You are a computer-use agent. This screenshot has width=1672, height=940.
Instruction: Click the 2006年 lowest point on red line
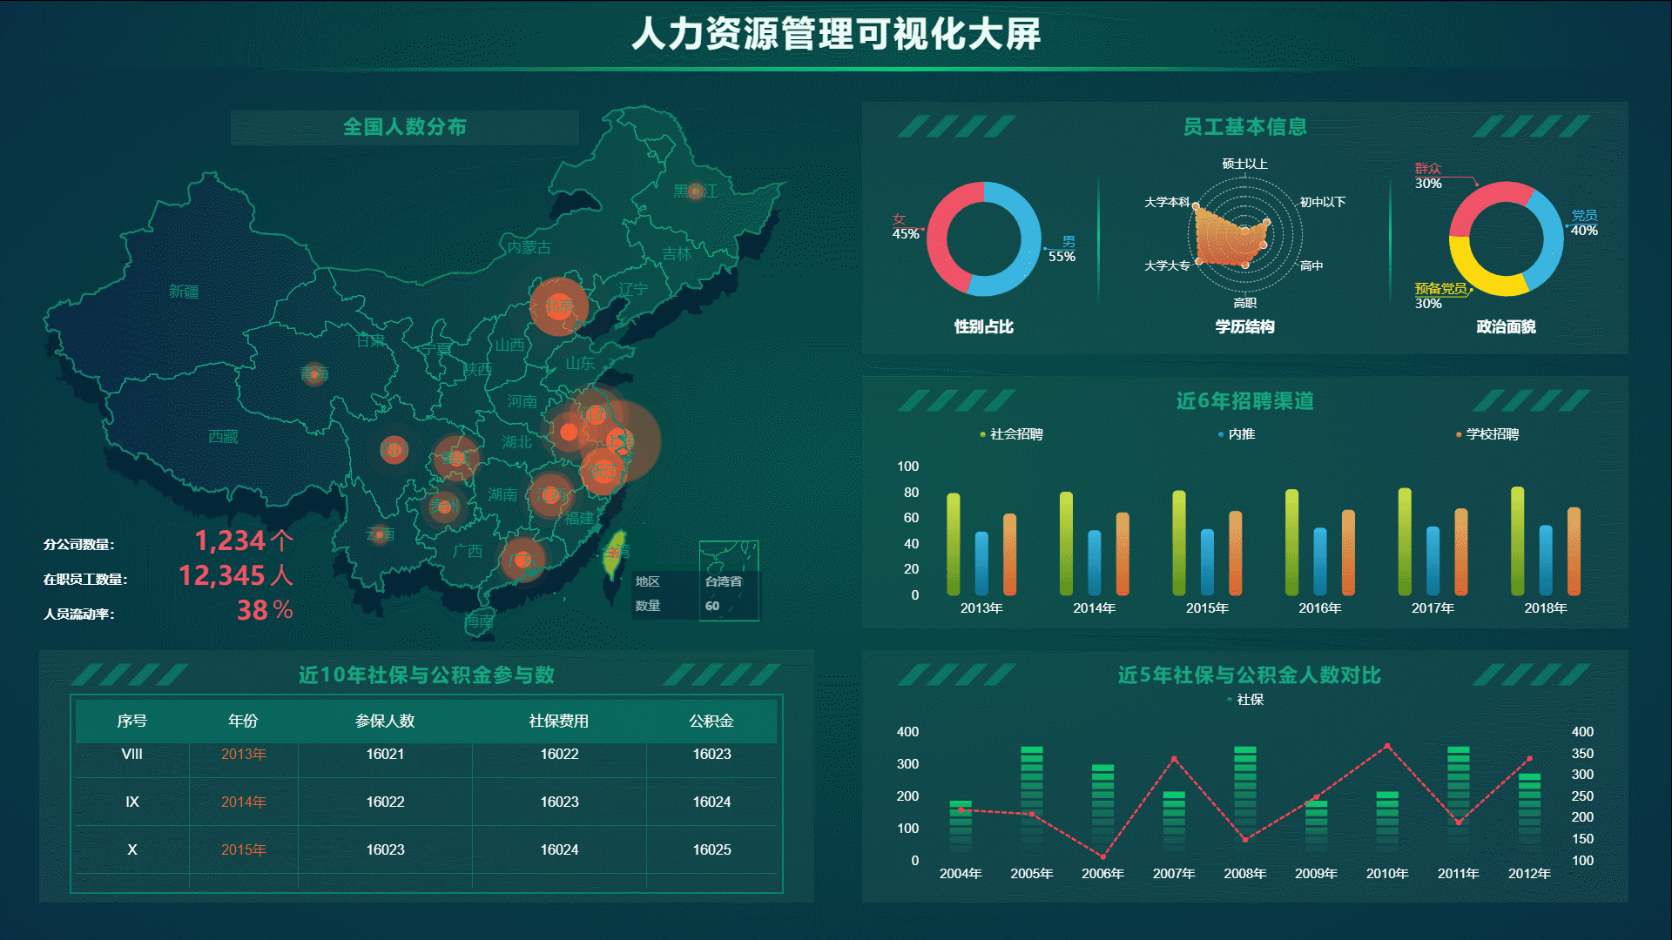point(1102,856)
